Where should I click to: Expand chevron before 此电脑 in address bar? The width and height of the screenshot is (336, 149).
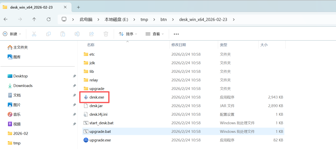click(x=73, y=20)
